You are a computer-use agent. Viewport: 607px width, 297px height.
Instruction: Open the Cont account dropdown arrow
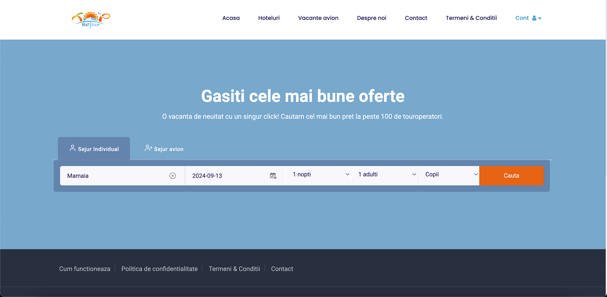[x=540, y=18]
